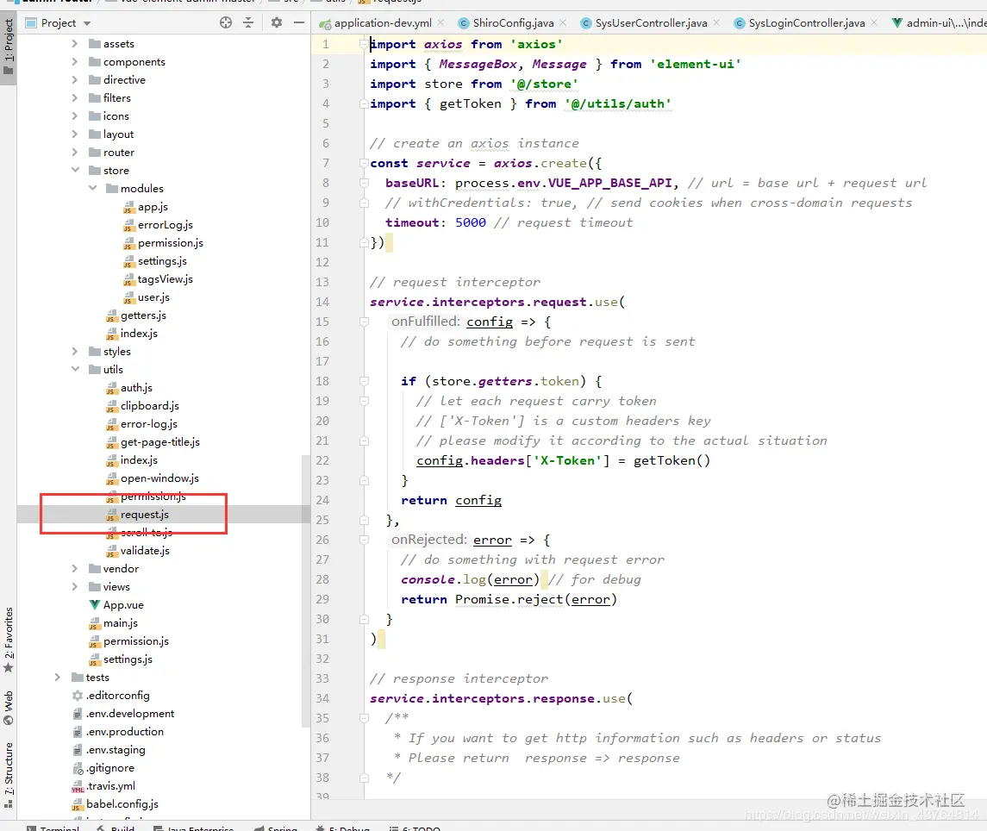Select .env.development file
Viewport: 987px width, 831px height.
click(129, 714)
